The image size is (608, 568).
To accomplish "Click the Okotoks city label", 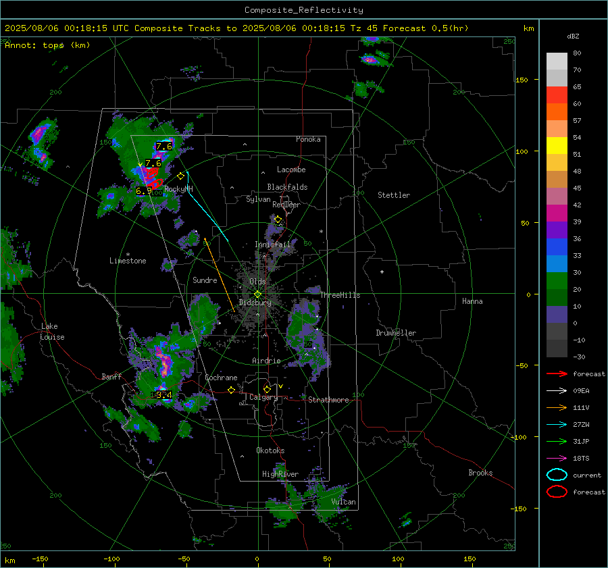I will point(270,450).
